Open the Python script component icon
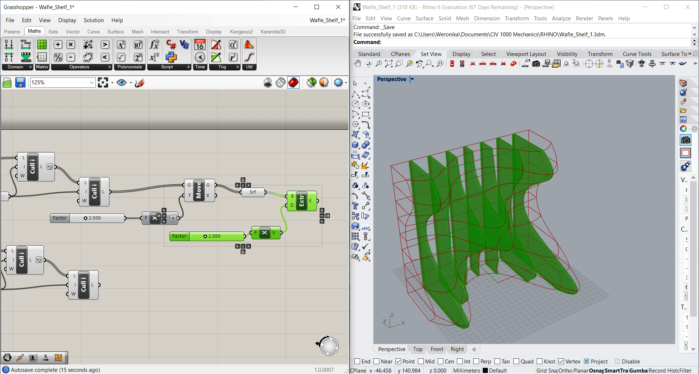This screenshot has height=374, width=699. (x=171, y=57)
